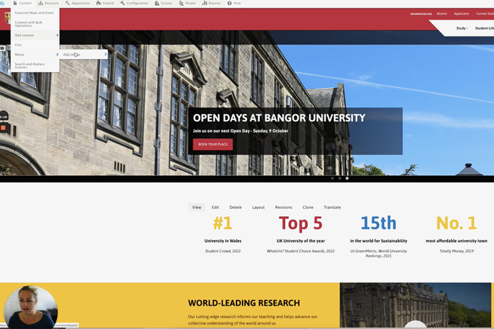Click the People icon in admin toolbar
Screen dimensions: 494x329
[181, 3]
